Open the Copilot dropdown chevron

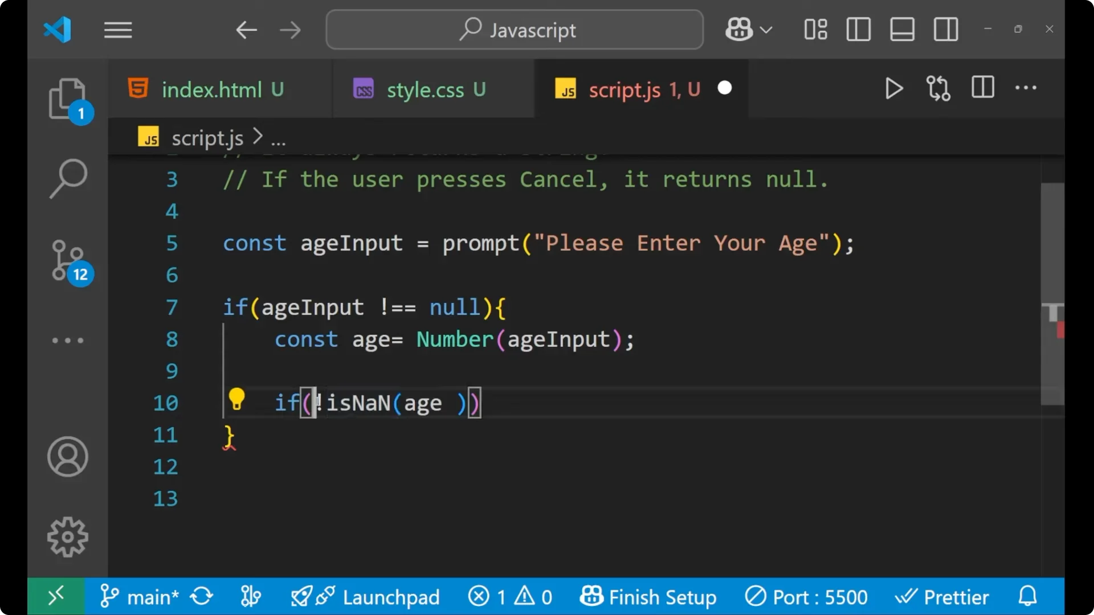point(767,30)
